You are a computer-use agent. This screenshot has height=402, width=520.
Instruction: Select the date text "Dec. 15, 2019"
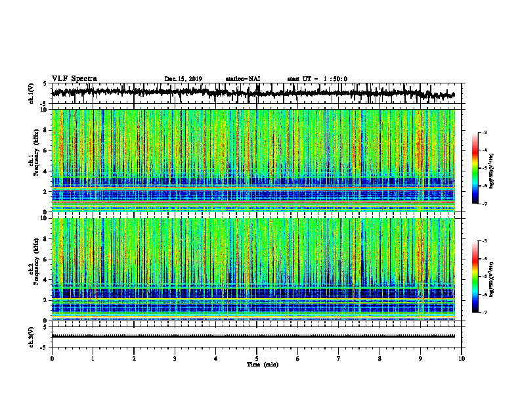point(183,79)
